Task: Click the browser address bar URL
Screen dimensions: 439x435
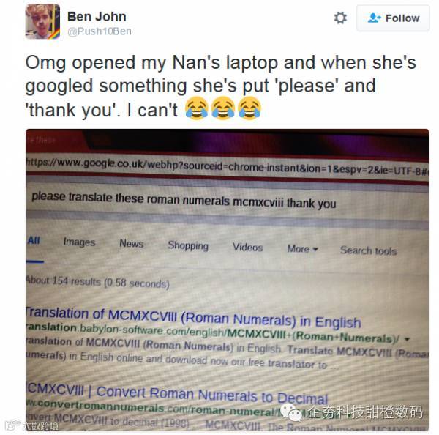Action: point(227,166)
